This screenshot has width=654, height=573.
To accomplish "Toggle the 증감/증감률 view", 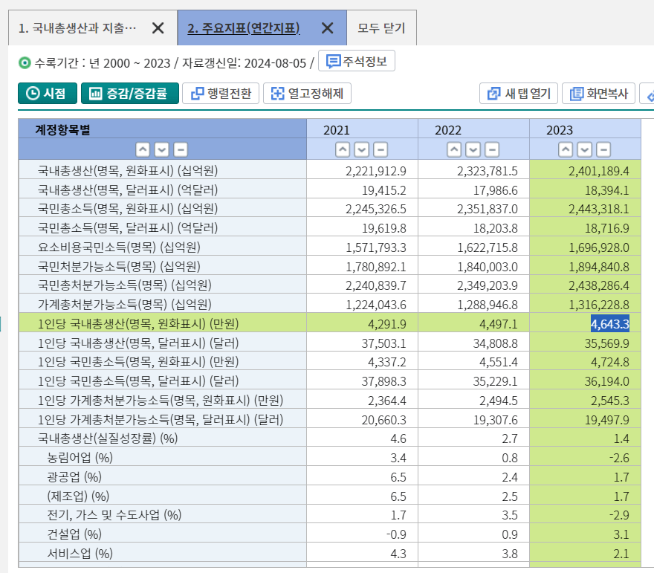I will (130, 94).
